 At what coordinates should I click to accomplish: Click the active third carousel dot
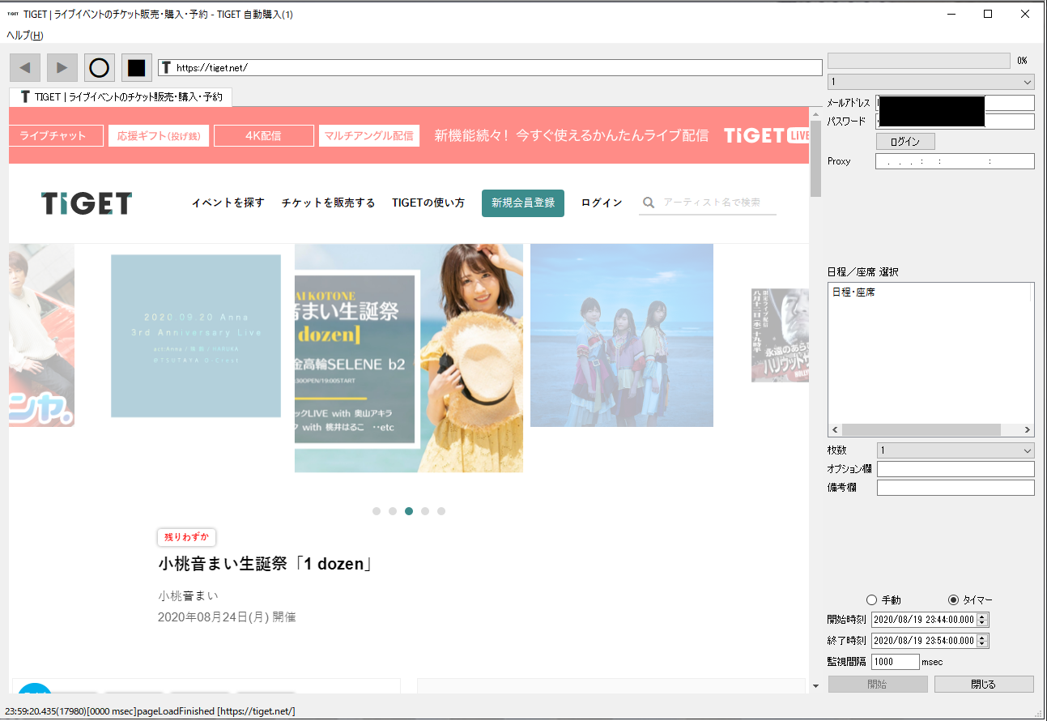pyautogui.click(x=409, y=511)
